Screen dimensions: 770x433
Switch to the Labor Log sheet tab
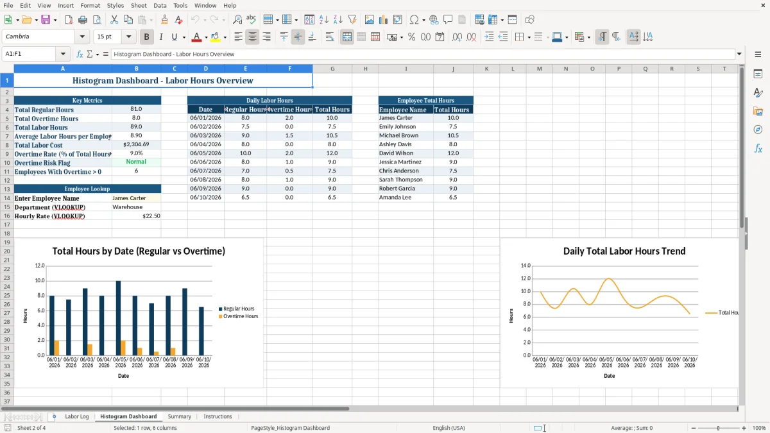(x=77, y=416)
